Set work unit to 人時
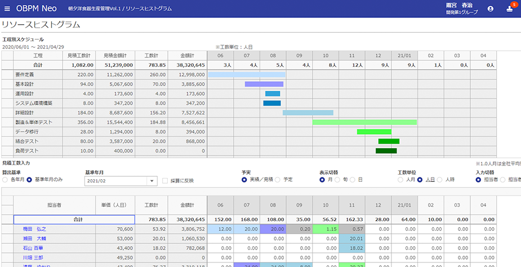This screenshot has width=521, height=267. [x=440, y=180]
